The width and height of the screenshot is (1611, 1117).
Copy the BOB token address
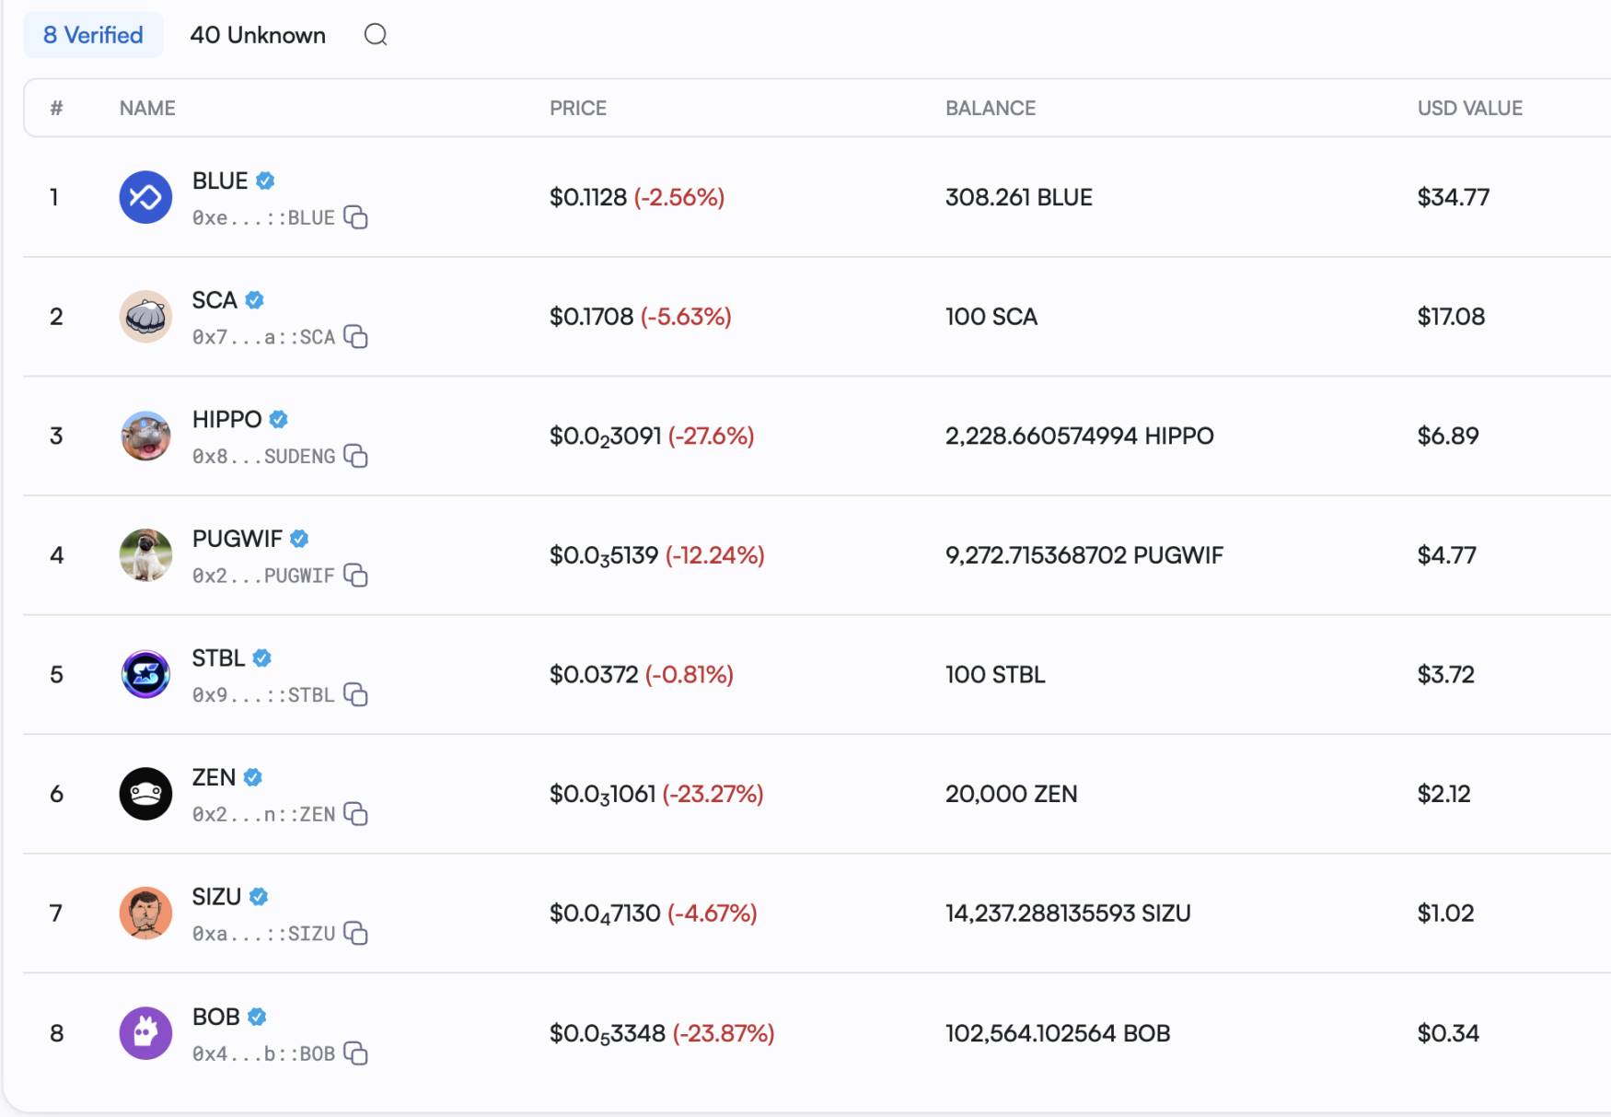(356, 1053)
